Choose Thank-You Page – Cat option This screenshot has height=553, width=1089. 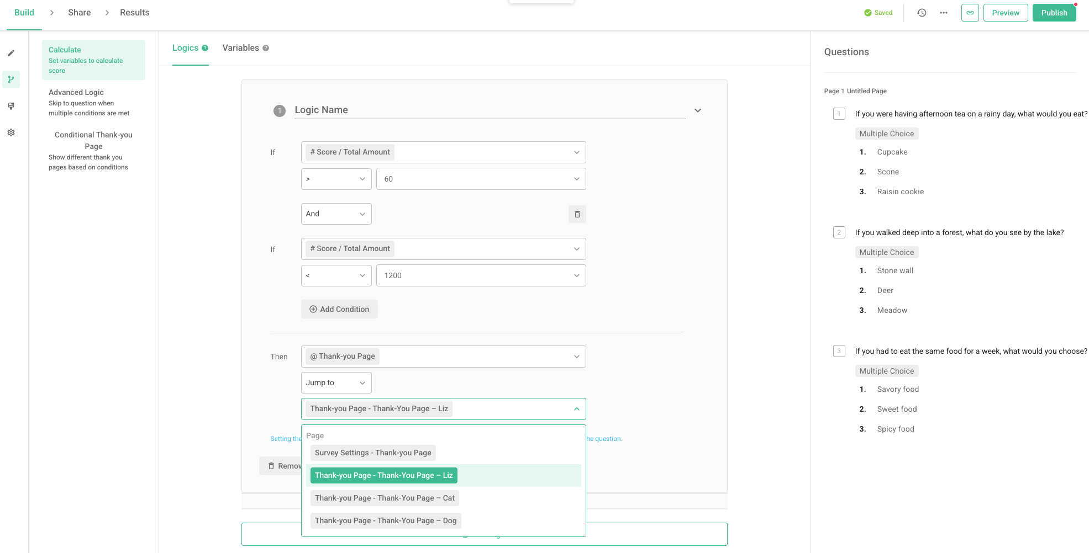coord(385,498)
